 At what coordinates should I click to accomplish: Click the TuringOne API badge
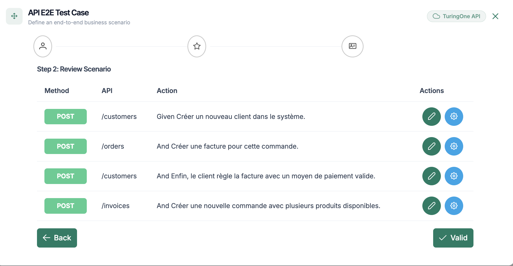coord(456,16)
